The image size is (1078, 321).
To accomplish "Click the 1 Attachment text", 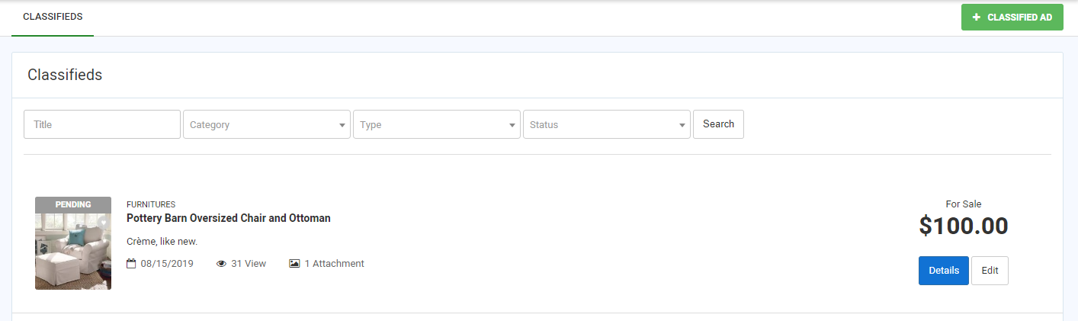I will pos(334,264).
